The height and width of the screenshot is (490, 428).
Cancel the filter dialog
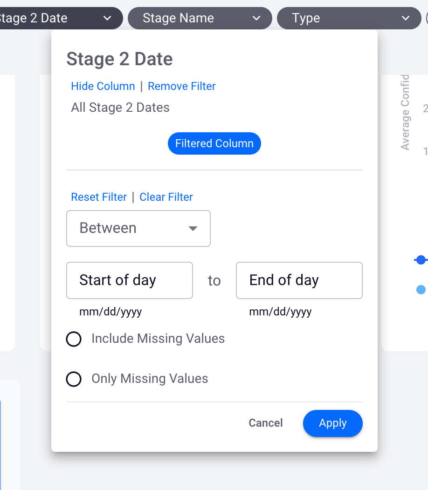266,423
